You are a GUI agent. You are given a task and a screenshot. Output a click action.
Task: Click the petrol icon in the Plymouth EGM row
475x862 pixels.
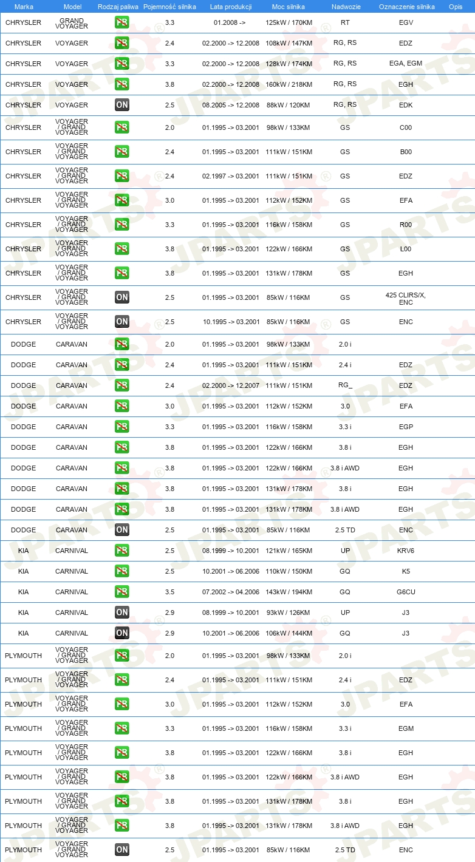point(122,728)
